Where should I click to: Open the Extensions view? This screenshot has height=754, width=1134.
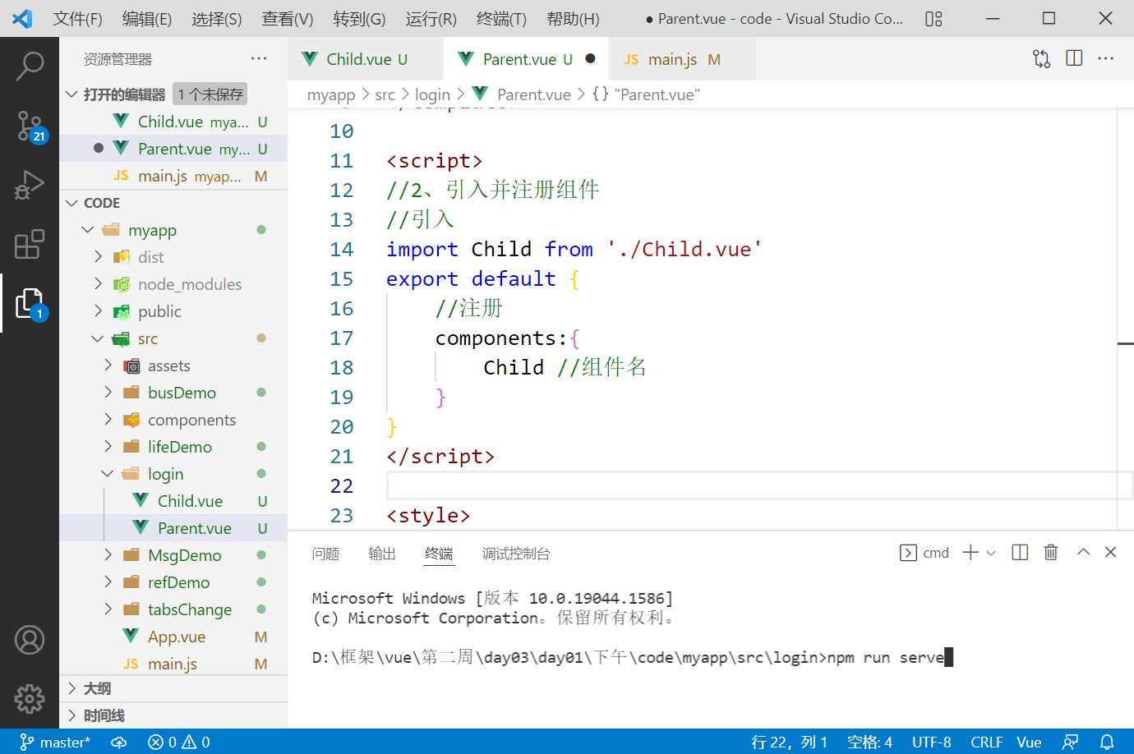30,244
